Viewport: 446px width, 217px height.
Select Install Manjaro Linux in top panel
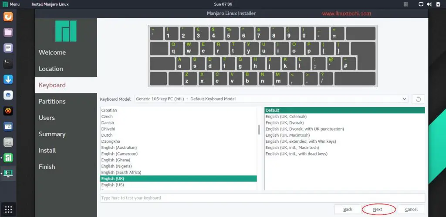tap(50, 4)
